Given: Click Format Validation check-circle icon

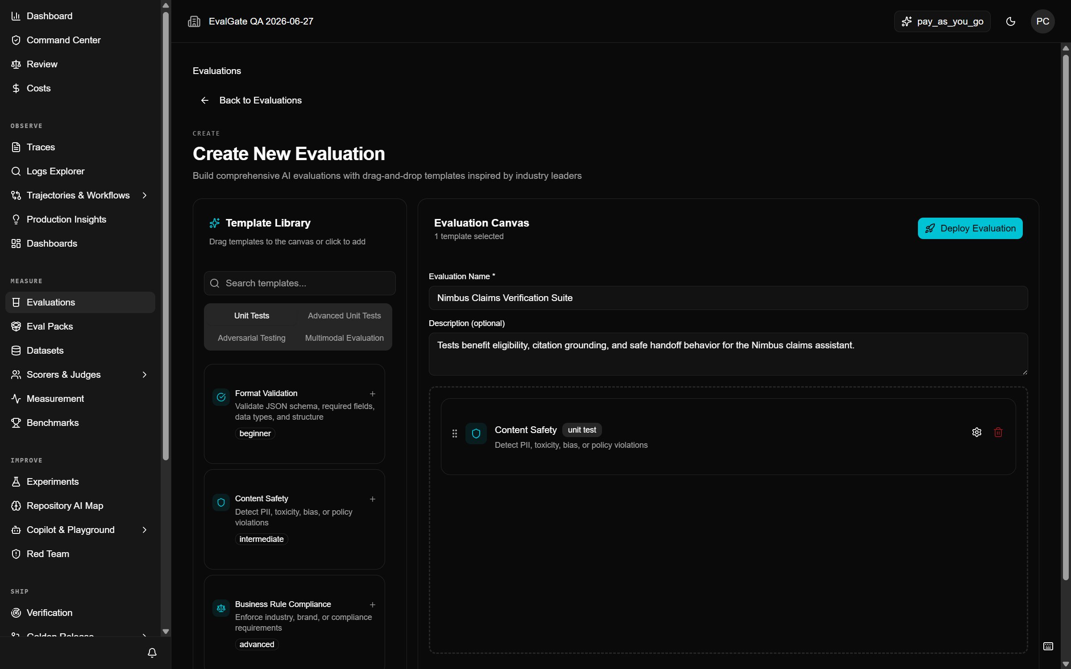Looking at the screenshot, I should pyautogui.click(x=221, y=397).
